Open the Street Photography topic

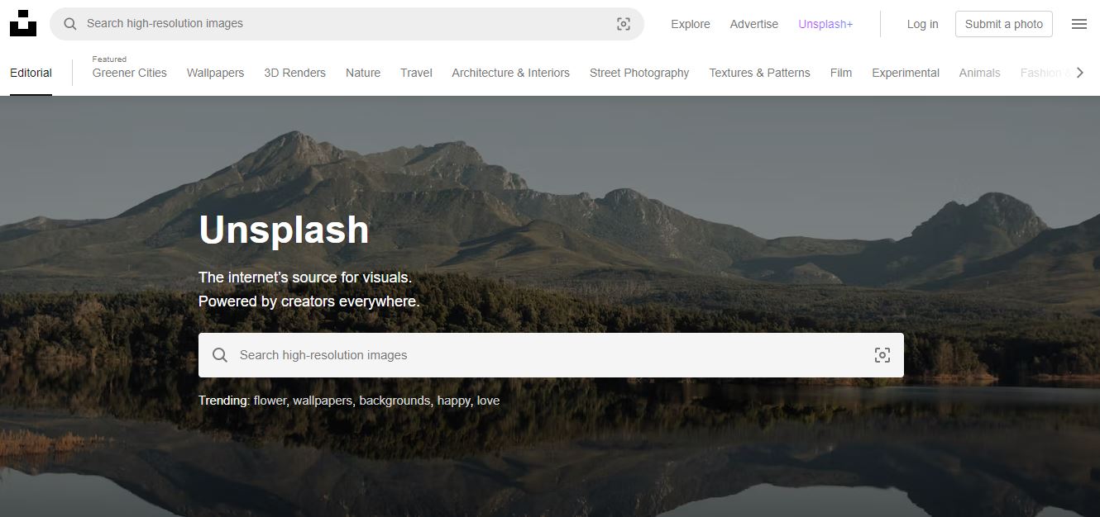pos(639,73)
